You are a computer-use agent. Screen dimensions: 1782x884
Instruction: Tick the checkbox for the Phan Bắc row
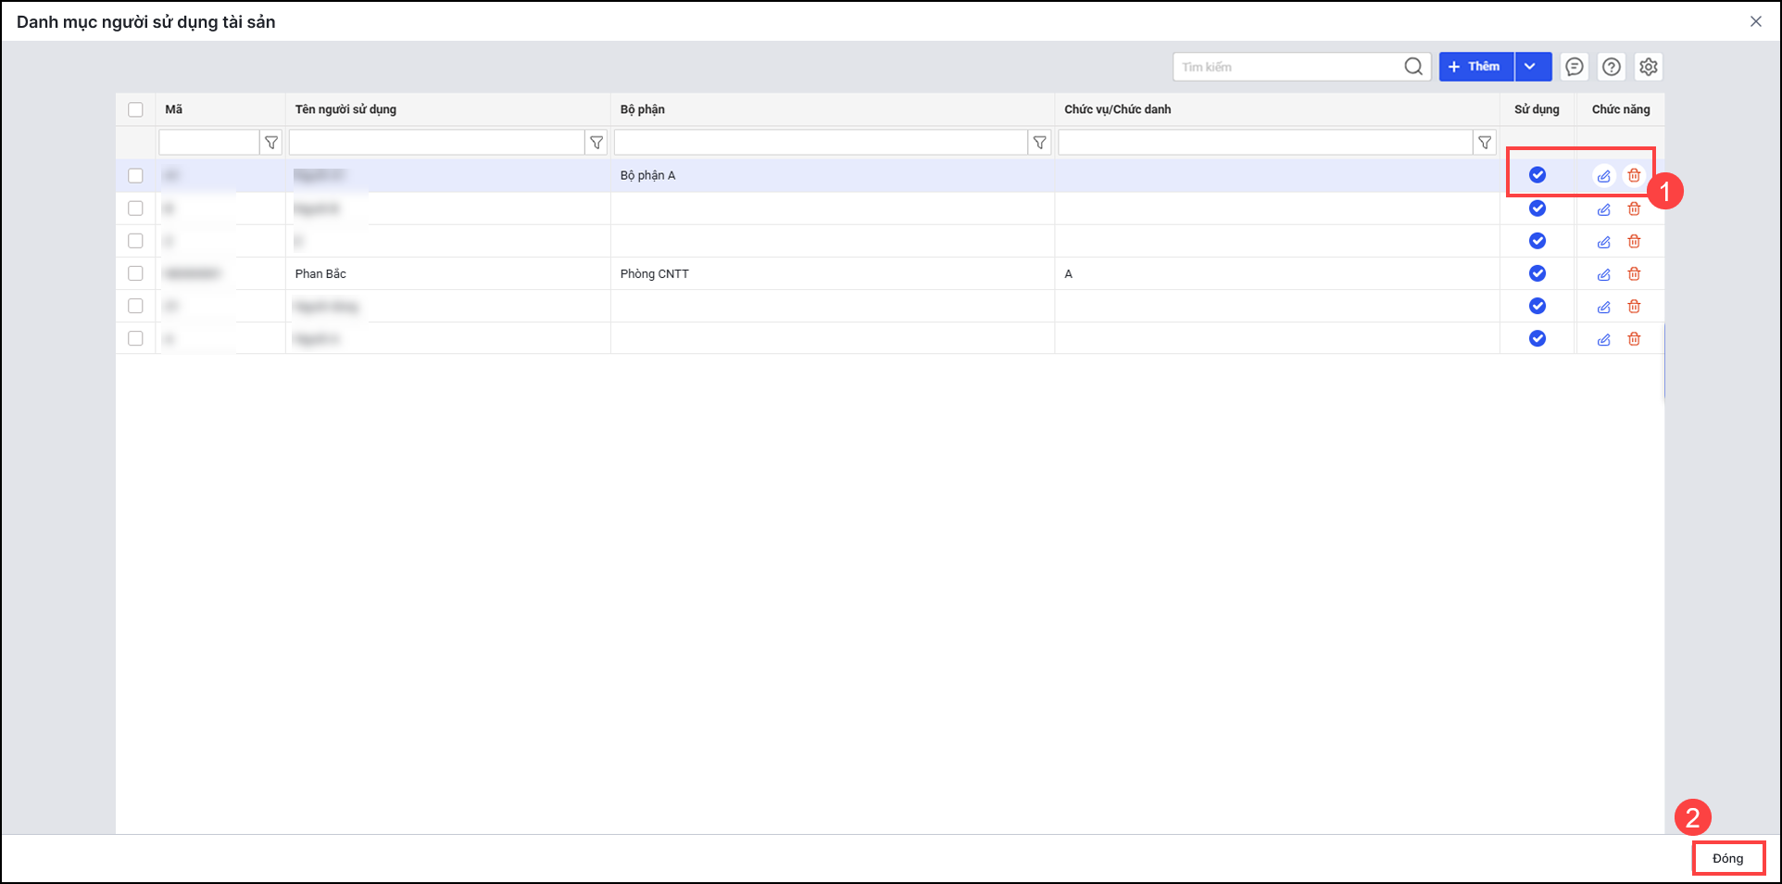[136, 273]
